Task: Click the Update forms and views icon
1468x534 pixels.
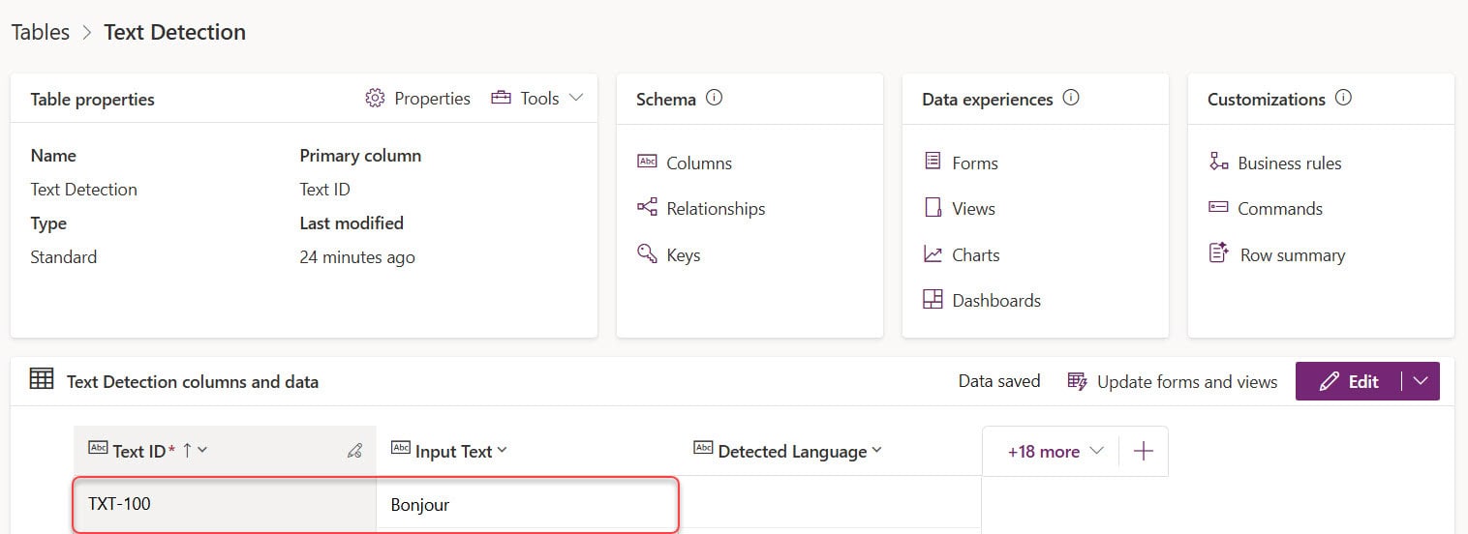Action: pyautogui.click(x=1077, y=381)
